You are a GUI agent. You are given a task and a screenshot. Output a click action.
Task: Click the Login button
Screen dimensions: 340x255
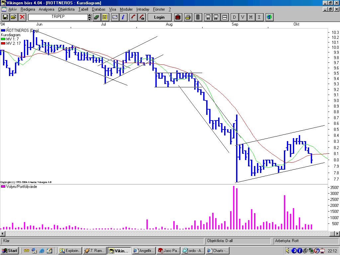tap(159, 17)
